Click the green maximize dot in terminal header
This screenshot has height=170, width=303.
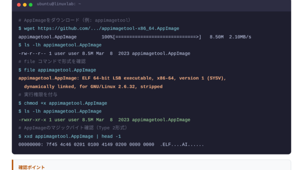click(30, 5)
